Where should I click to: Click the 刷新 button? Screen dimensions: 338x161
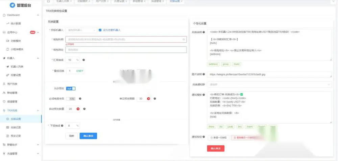(72, 136)
